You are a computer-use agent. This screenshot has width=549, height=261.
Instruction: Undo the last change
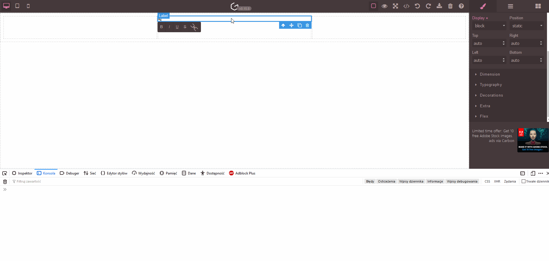417,6
